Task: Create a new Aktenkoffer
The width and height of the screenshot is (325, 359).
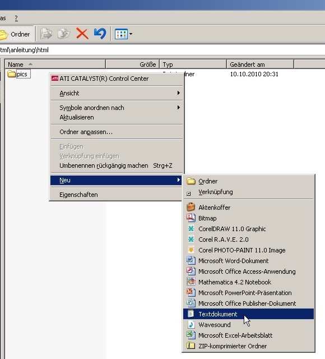Action: coord(248,208)
